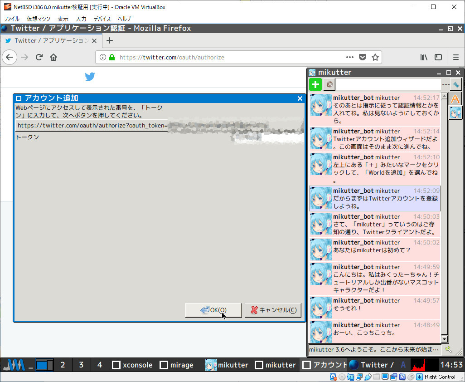Screen dimensions: 465x382
Task: Click the wrench settings icon in mikutter status bar
Action: click(x=449, y=349)
